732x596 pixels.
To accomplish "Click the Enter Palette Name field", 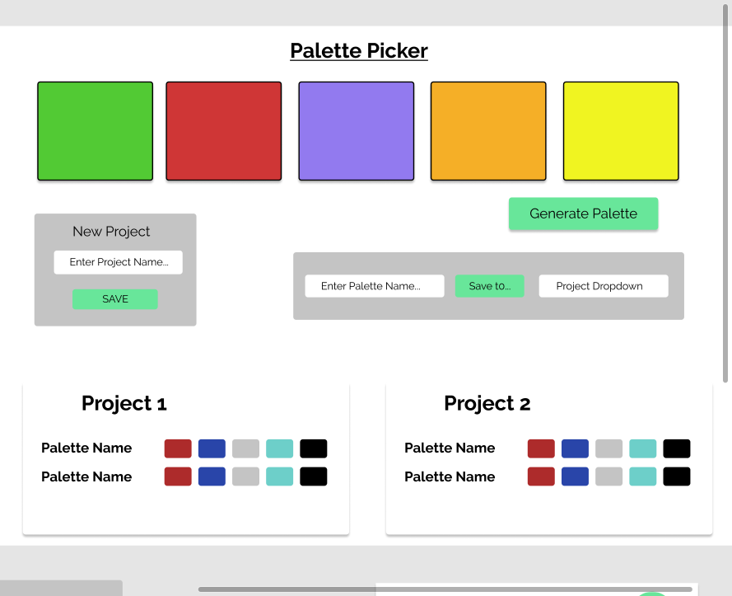I will pyautogui.click(x=374, y=286).
